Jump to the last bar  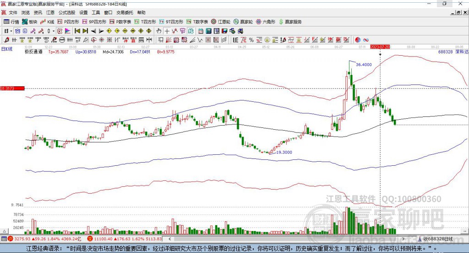pos(85,31)
